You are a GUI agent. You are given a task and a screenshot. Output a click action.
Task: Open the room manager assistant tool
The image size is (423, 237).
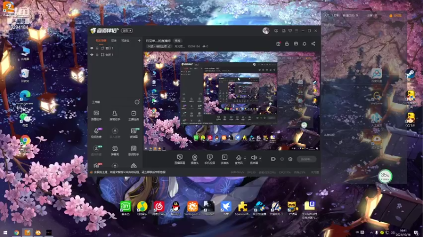pyautogui.click(x=115, y=115)
